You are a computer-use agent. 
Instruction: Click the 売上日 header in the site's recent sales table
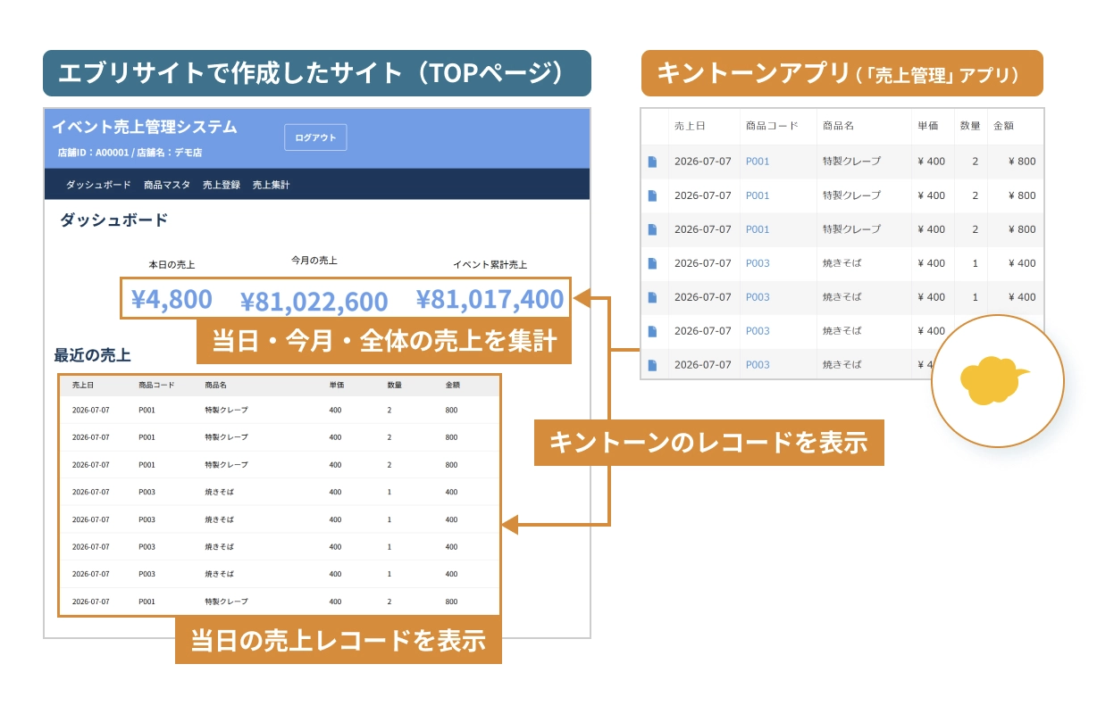(x=83, y=386)
